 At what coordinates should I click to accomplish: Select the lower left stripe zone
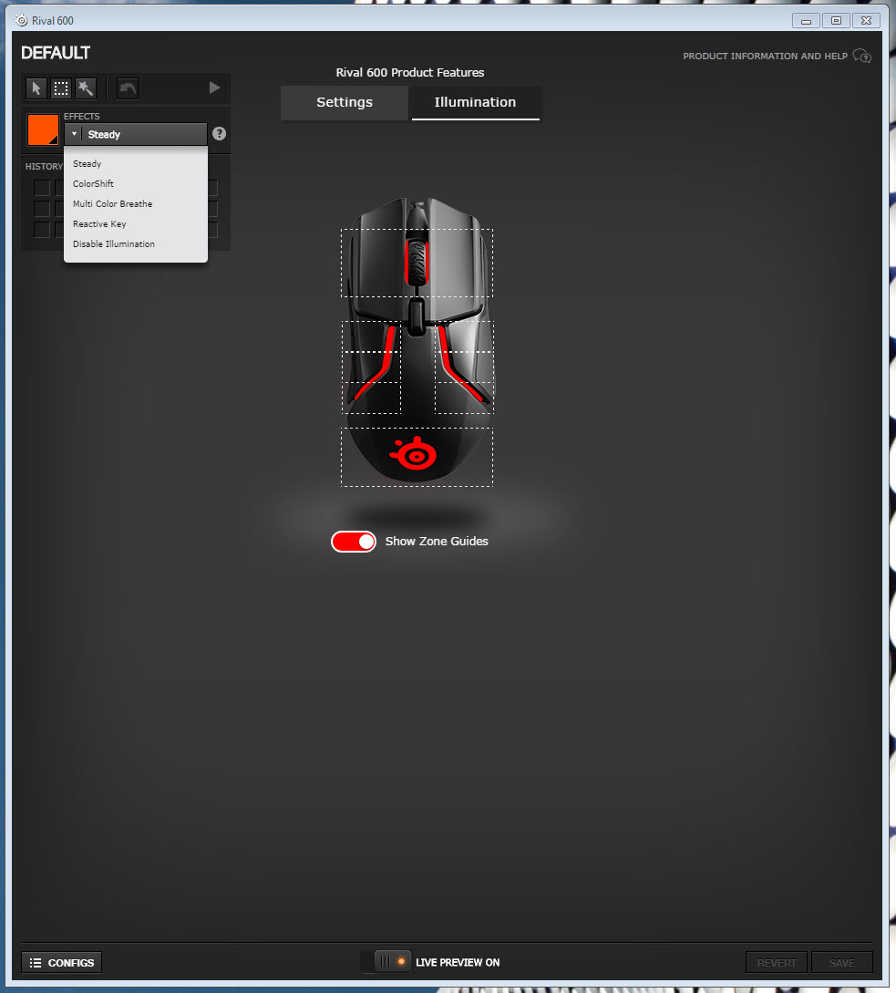tap(371, 398)
